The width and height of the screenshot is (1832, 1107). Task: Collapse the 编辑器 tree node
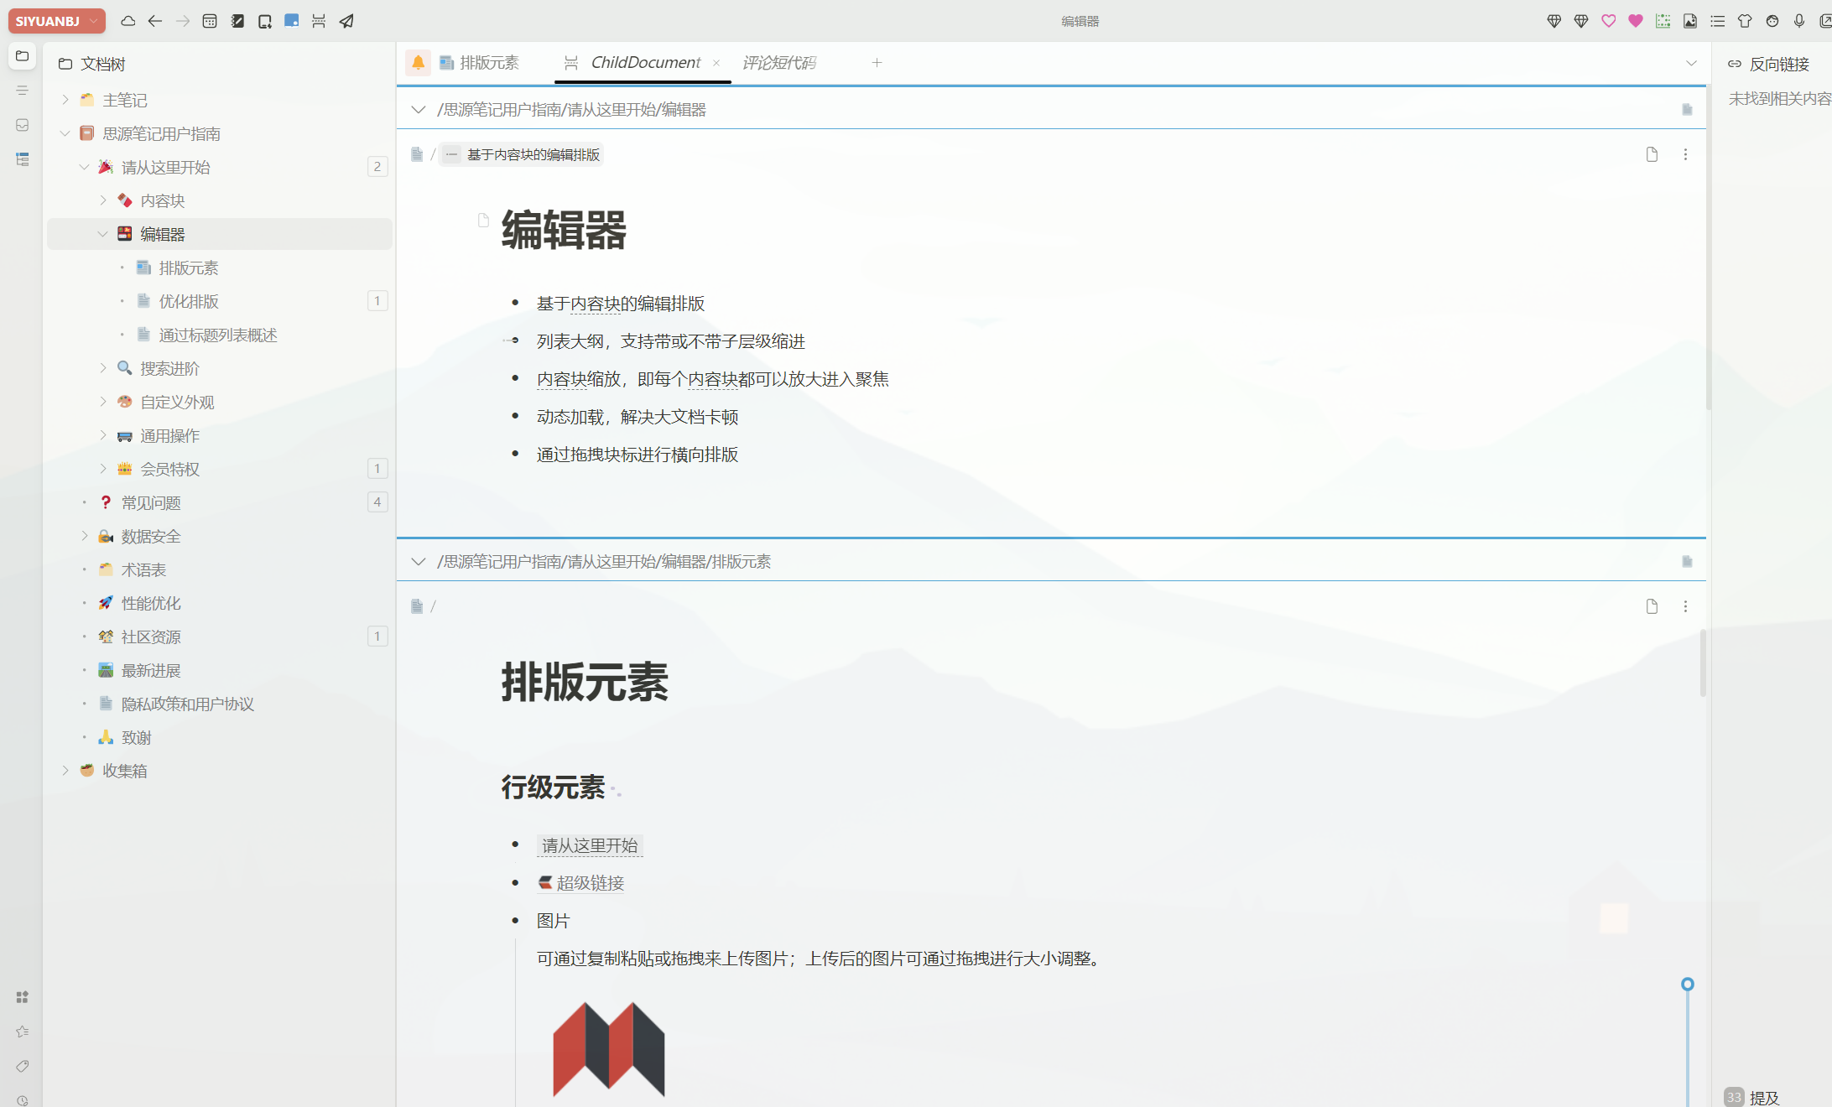pos(102,234)
